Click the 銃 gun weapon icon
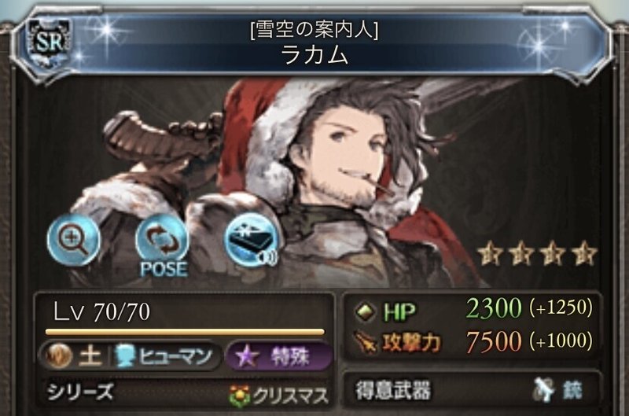The image size is (629, 416). coord(544,389)
